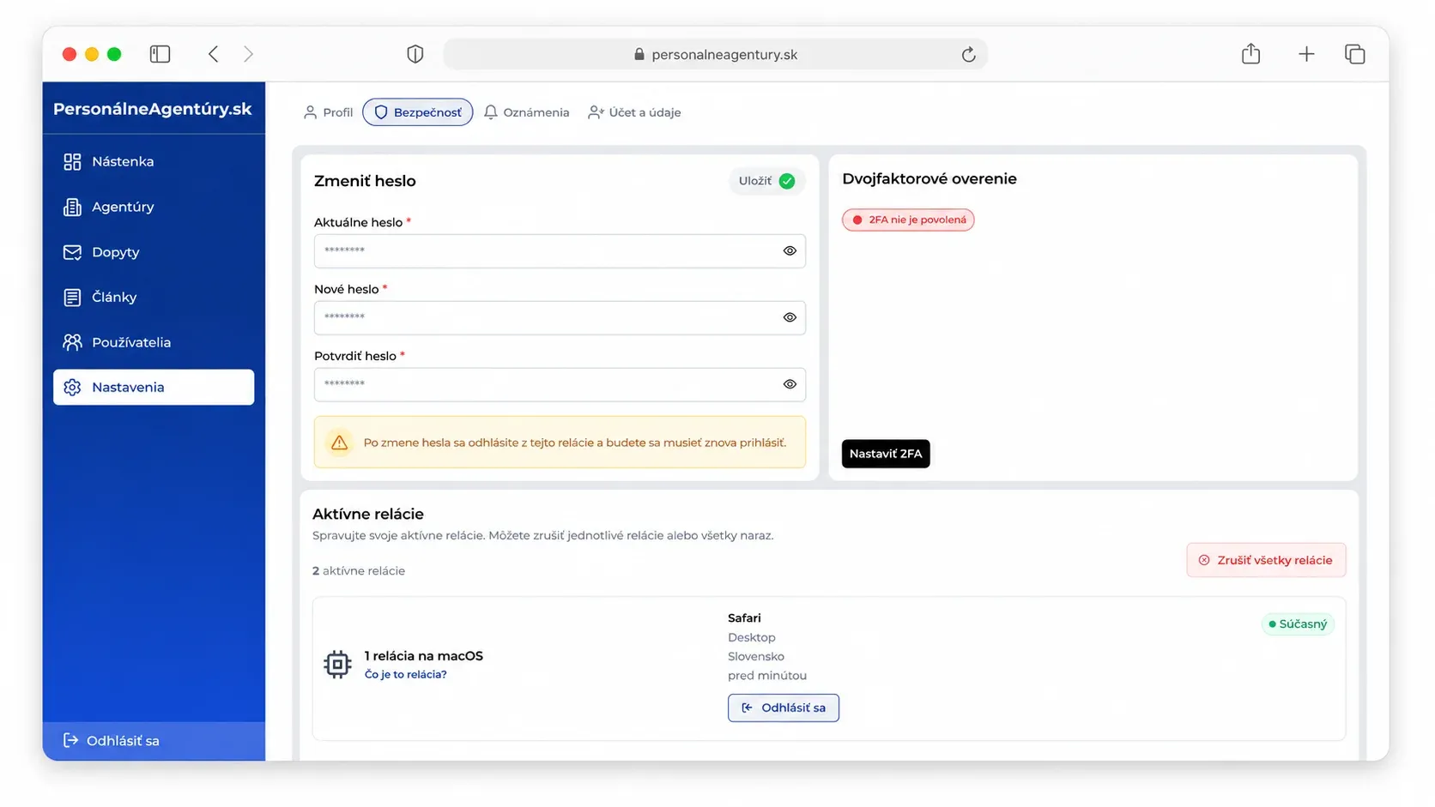Open the Čo je to relácia? link
The height and width of the screenshot is (807, 1435).
point(406,675)
